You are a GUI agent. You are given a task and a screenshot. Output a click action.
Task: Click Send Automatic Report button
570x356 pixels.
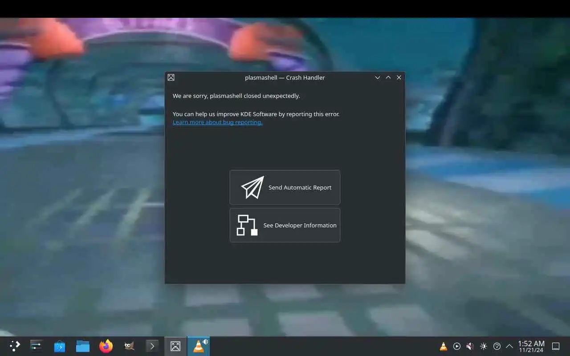285,187
